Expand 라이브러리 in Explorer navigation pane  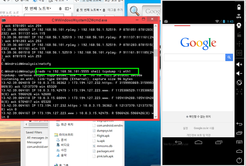click(x=64, y=135)
